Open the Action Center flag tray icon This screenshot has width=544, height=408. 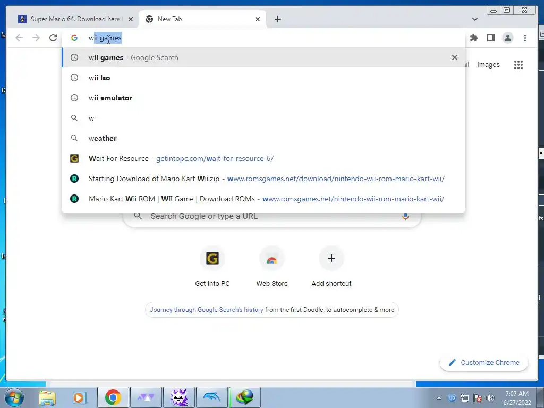pyautogui.click(x=478, y=398)
